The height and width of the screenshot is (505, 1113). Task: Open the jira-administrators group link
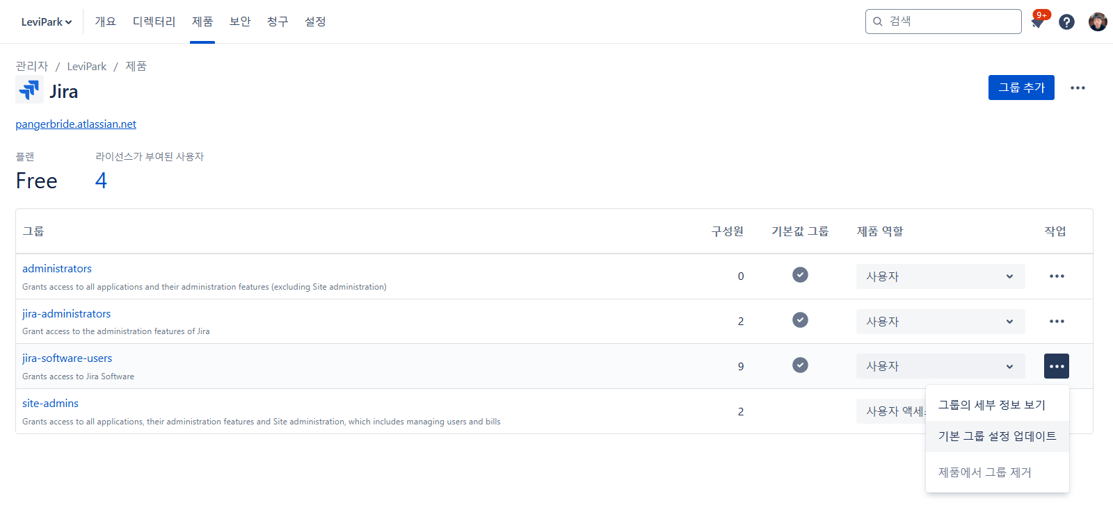[66, 314]
